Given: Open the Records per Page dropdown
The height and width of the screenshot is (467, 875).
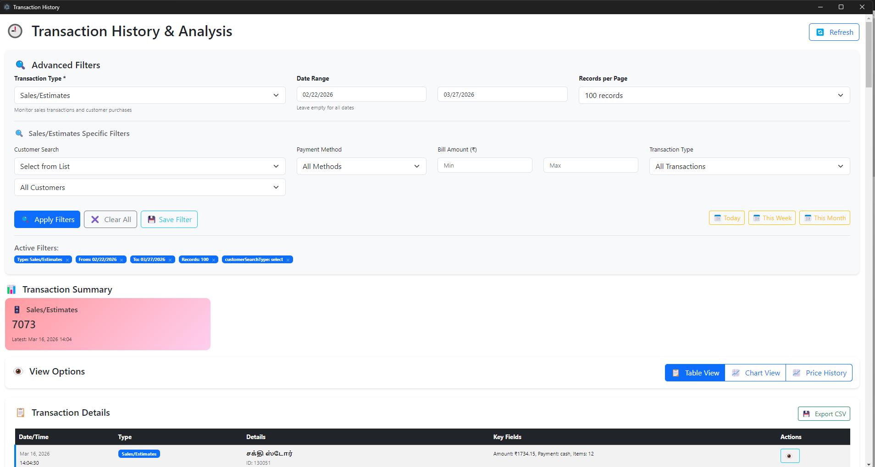Looking at the screenshot, I should (x=713, y=95).
